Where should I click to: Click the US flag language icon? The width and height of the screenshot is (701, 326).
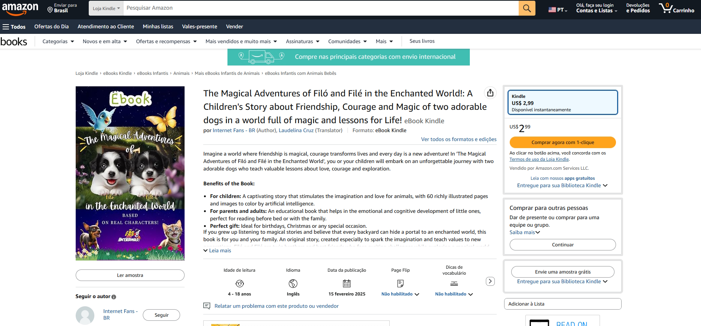[x=552, y=10]
